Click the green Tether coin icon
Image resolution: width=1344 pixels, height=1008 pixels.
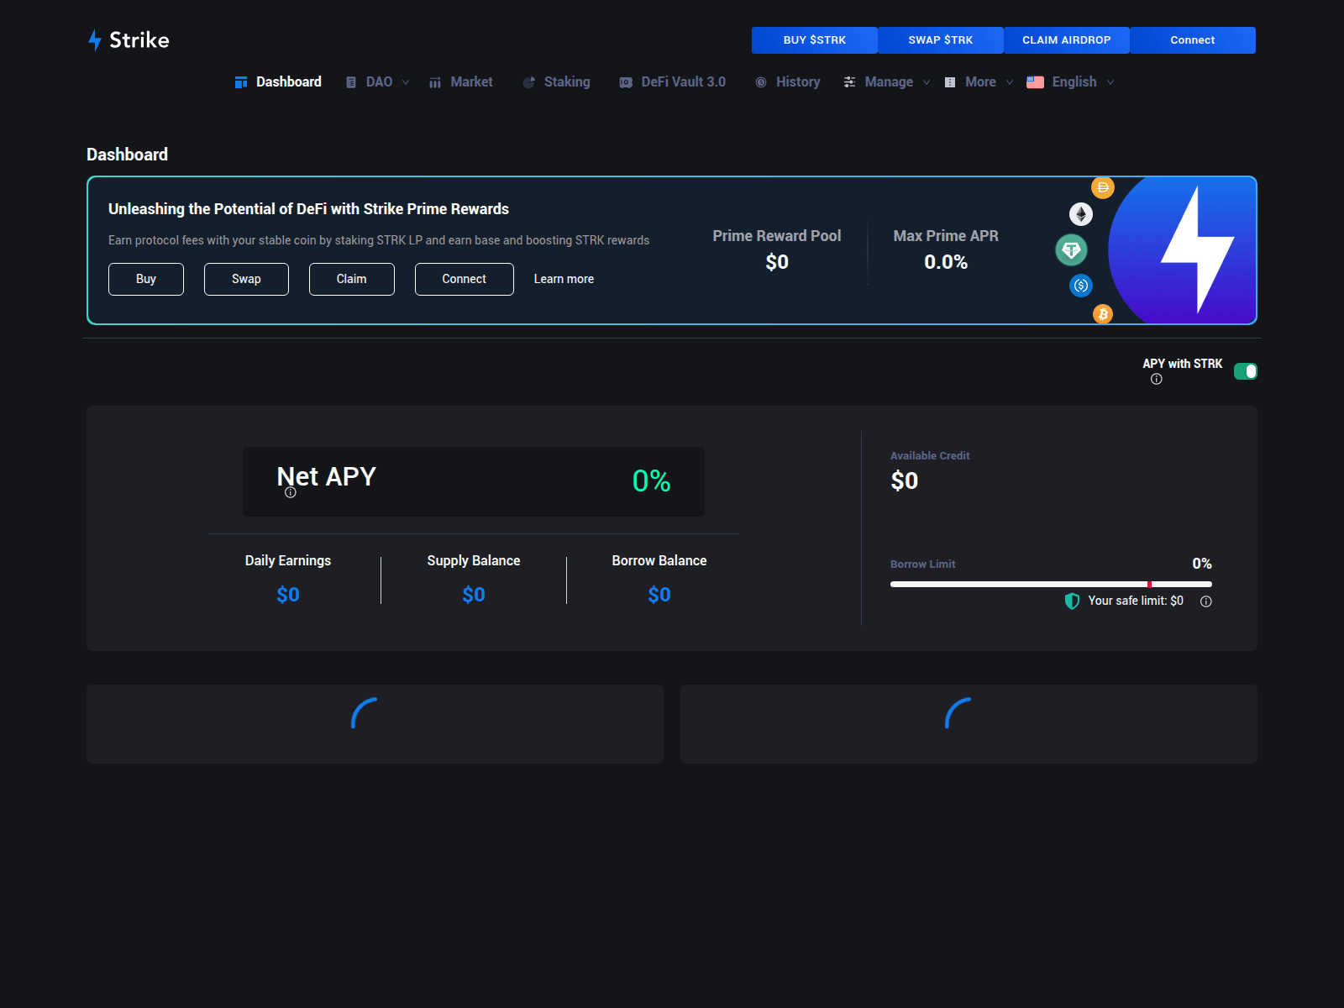[x=1071, y=249]
